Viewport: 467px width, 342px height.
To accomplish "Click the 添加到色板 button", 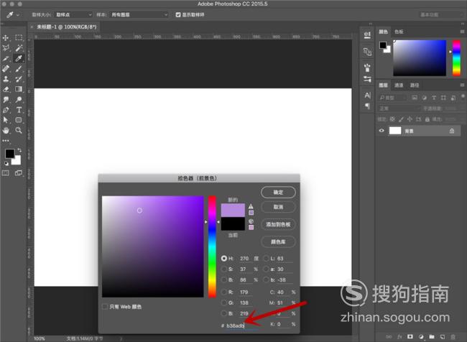I will click(278, 224).
